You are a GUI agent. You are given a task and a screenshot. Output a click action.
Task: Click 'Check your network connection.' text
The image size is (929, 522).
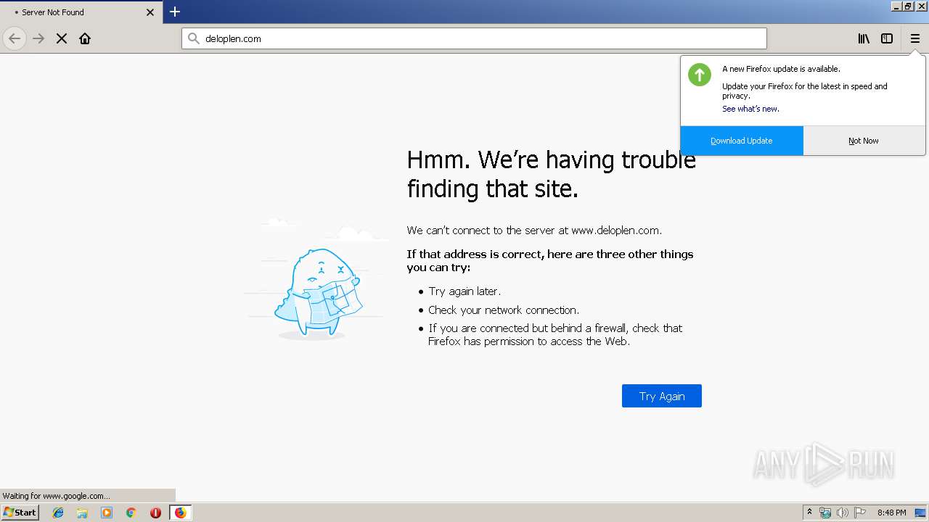point(504,310)
